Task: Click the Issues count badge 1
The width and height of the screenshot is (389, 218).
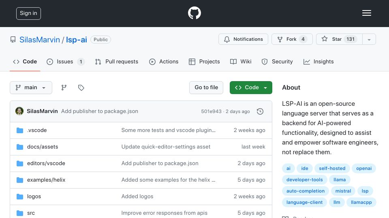Action: [81, 62]
